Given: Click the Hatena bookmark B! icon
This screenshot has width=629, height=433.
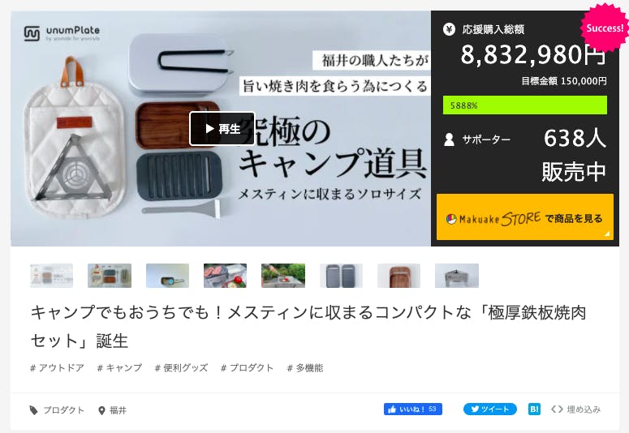Looking at the screenshot, I should click(x=534, y=409).
